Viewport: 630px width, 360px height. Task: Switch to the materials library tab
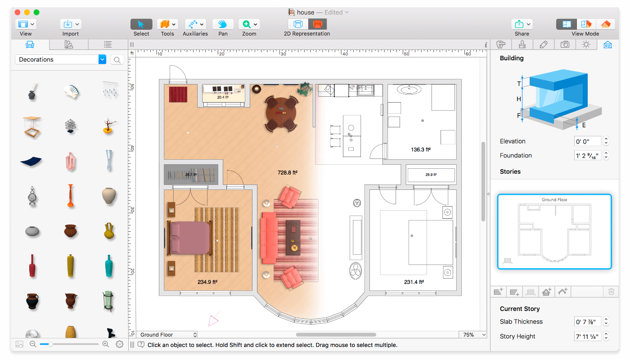pyautogui.click(x=69, y=44)
